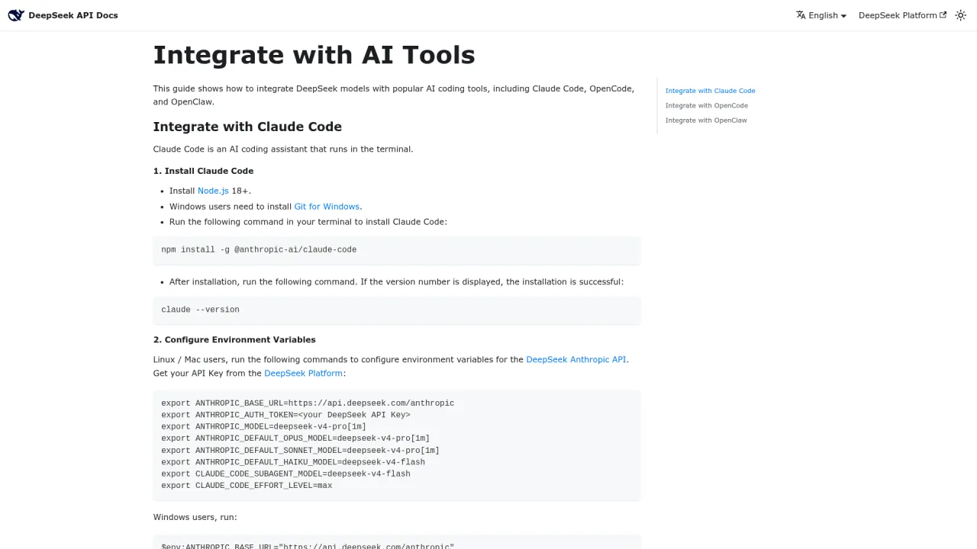Click the ANTHROPIC_DEFAULT_OPUS_MODEL line
The height and width of the screenshot is (549, 977).
(x=295, y=438)
